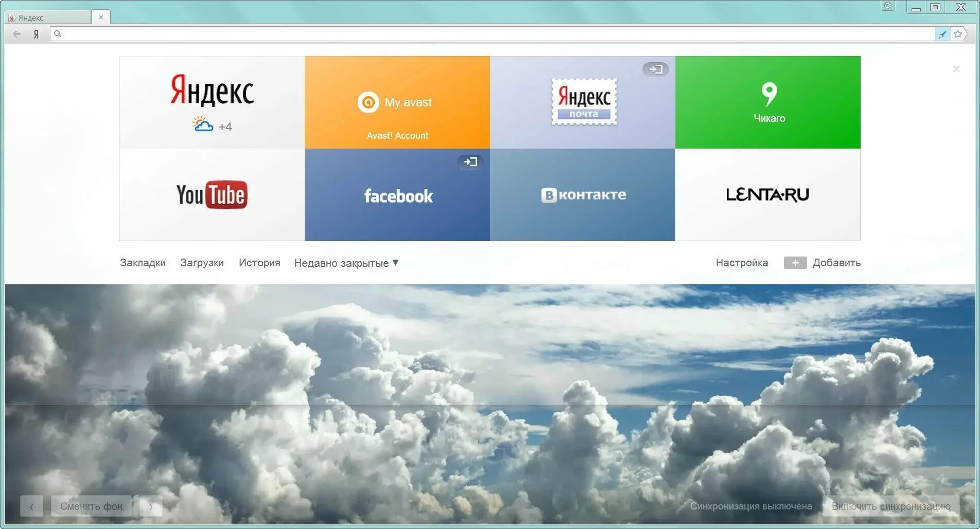980x529 pixels.
Task: Click Включить синхронизацию button
Action: [x=891, y=506]
